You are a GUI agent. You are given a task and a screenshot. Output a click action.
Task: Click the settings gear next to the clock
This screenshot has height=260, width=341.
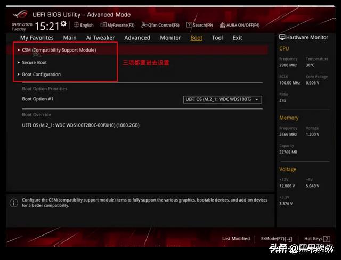[63, 23]
